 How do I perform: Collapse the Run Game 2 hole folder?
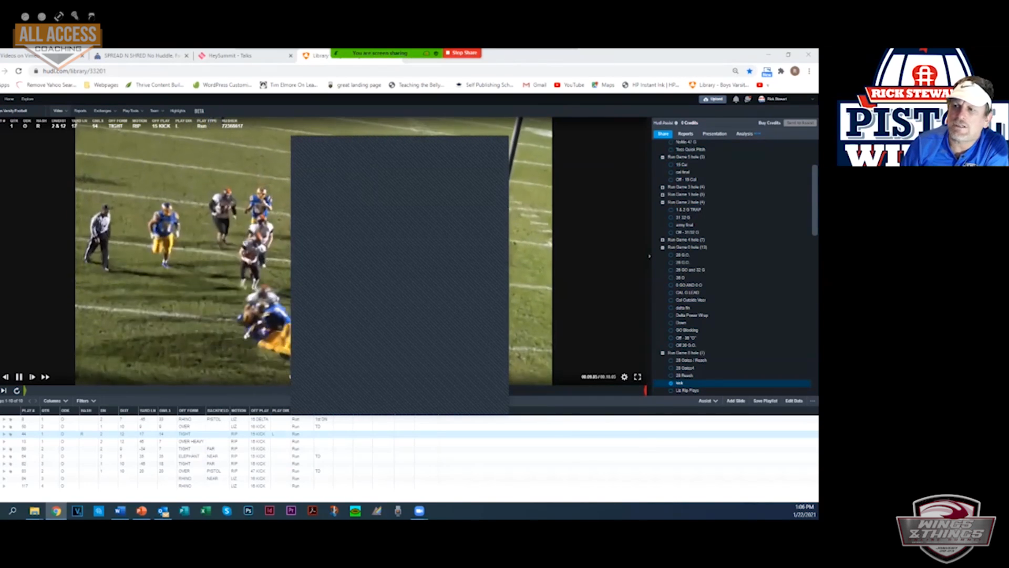663,202
